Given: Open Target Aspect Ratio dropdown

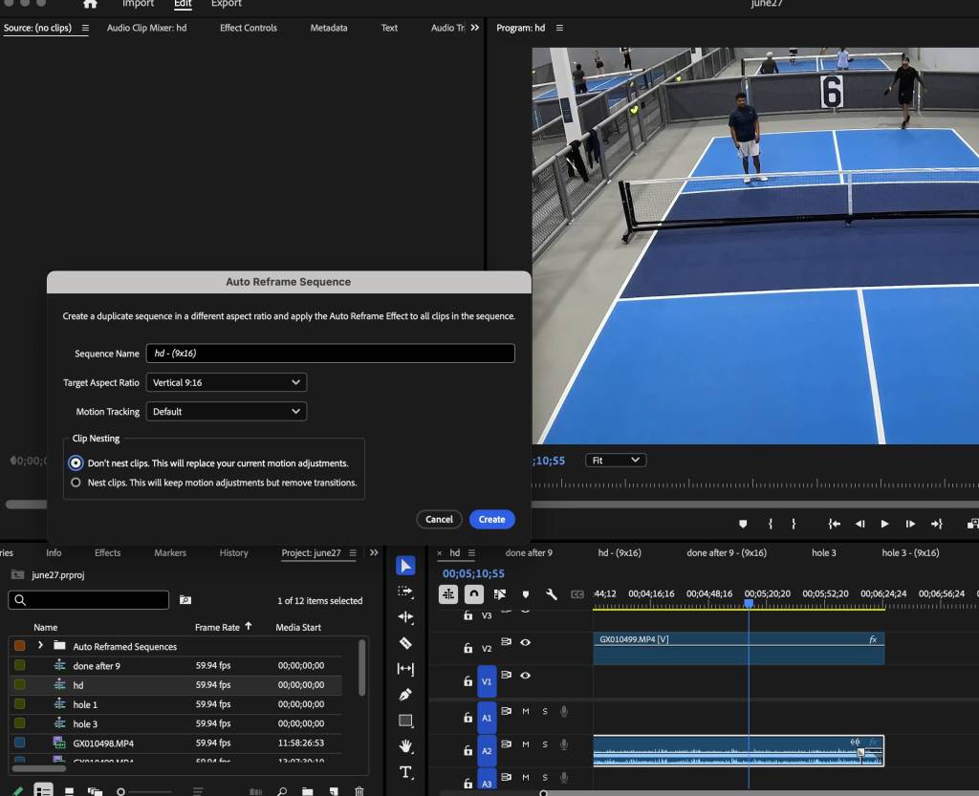Looking at the screenshot, I should tap(226, 382).
